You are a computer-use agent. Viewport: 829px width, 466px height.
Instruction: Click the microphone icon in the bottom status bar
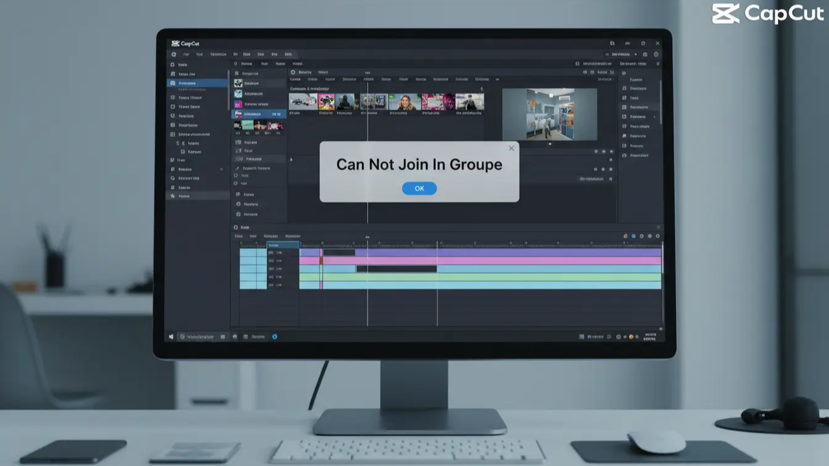(x=234, y=336)
